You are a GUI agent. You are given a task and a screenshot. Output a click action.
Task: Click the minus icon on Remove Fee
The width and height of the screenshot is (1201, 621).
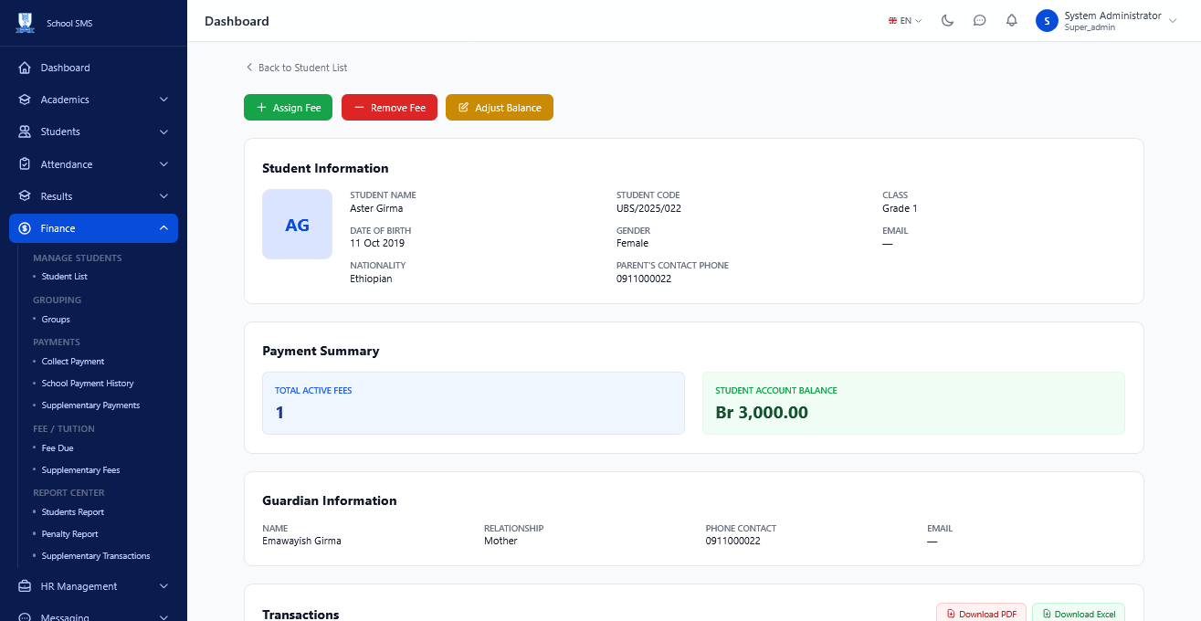359,108
